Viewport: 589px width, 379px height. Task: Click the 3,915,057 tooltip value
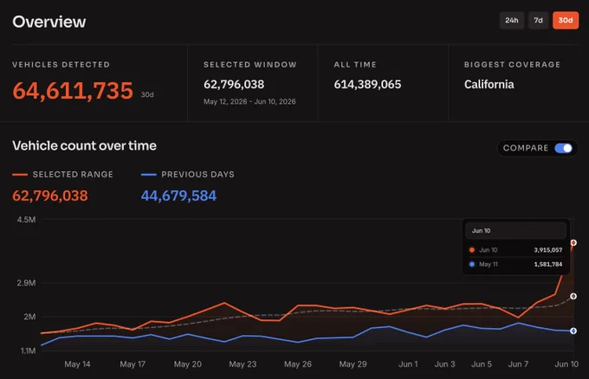548,250
